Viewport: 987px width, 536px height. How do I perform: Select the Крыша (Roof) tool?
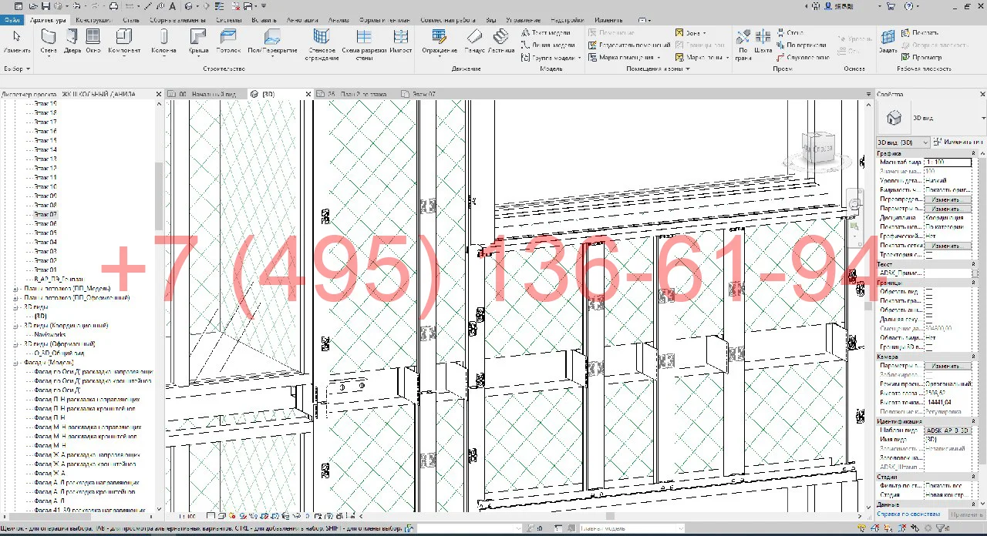click(198, 41)
